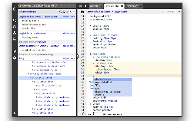Screen dimensions: 194x121
Task: Click the vertical pane splitter handle
Action: pyautogui.click(x=78, y=56)
